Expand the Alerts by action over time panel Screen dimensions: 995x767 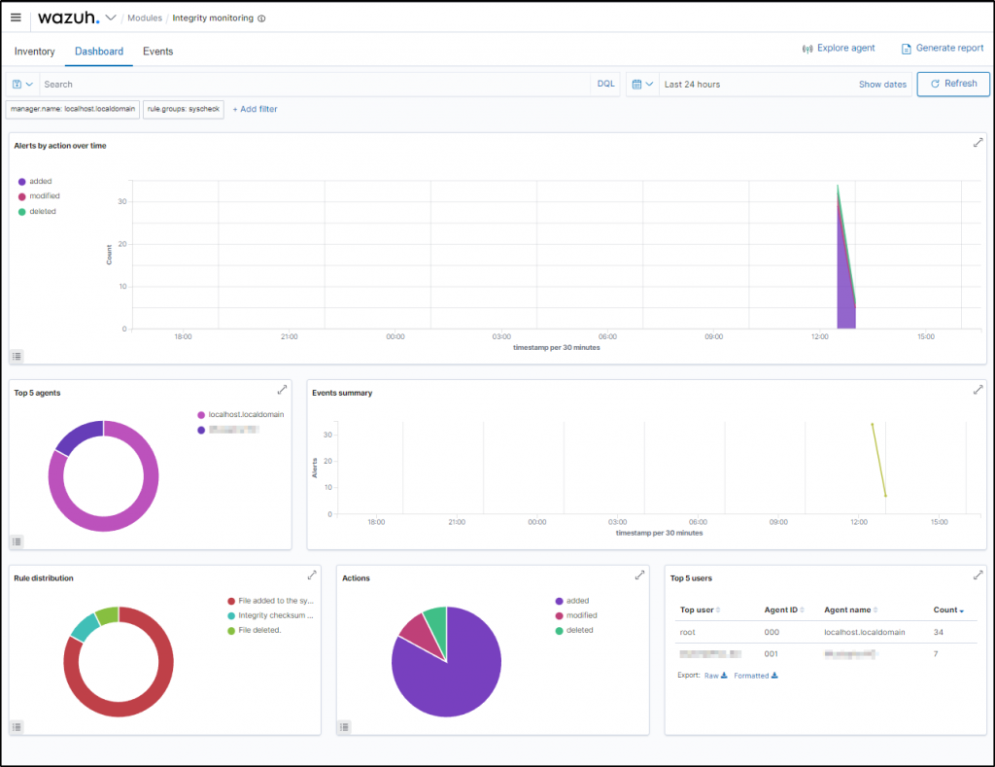(x=978, y=143)
